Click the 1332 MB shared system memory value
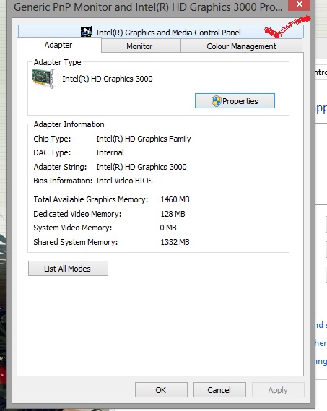Viewport: 327px width, 411px height. [175, 242]
